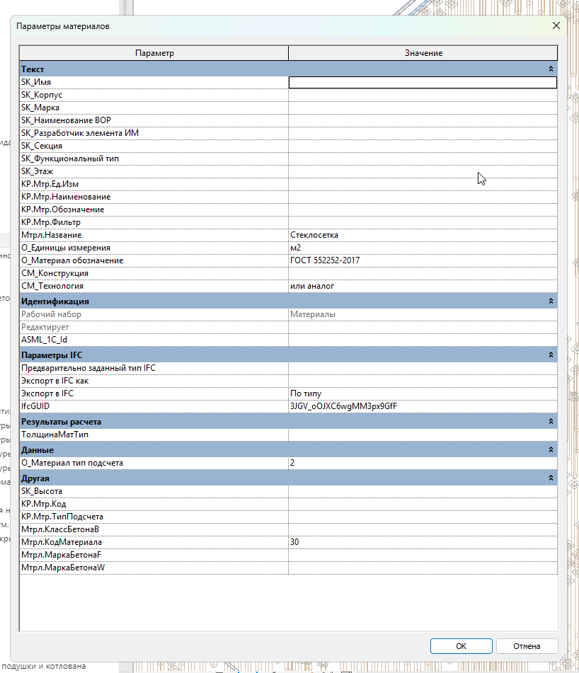Select the 'или аналог' value
The image size is (579, 673).
(x=423, y=286)
